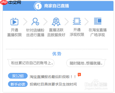Click the dotted frame icon for 浮现权限
This screenshot has width=115, height=93.
77,21
